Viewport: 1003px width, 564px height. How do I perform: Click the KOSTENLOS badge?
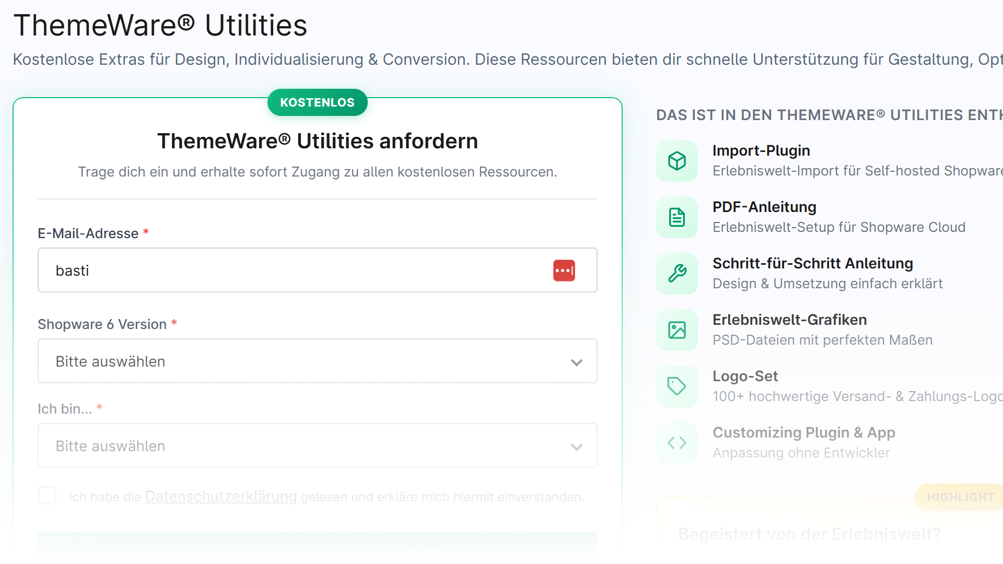(x=318, y=102)
